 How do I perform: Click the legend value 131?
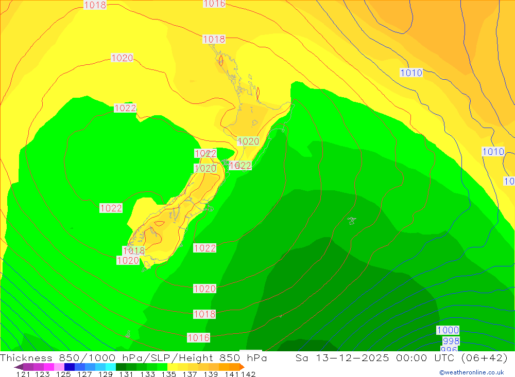126,374
